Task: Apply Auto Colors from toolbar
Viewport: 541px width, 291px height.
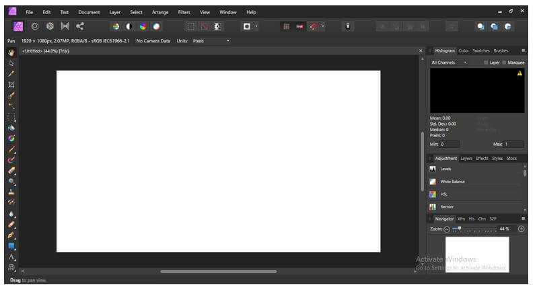Action: (x=143, y=27)
